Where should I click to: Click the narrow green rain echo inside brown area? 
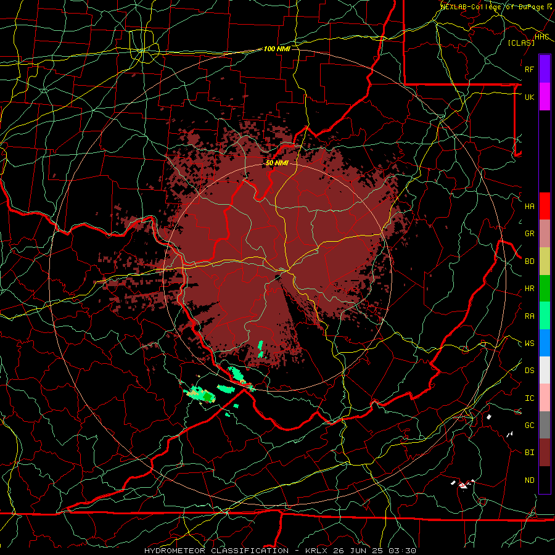click(260, 349)
